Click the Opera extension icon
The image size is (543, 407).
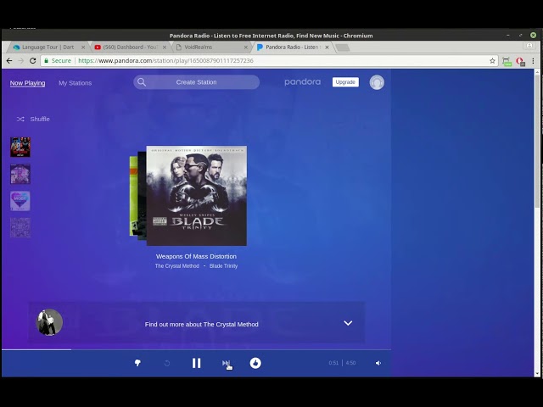(520, 61)
